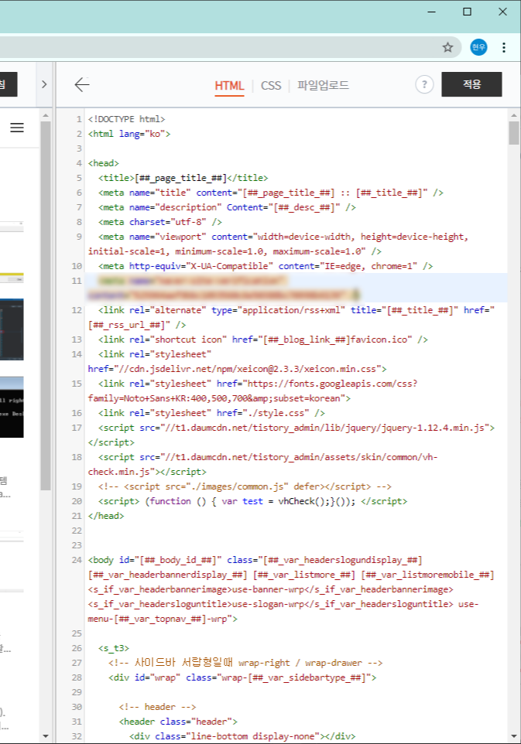Screen dimensions: 521x744
Task: Click the meta charset="utf-8" line
Action: point(160,222)
